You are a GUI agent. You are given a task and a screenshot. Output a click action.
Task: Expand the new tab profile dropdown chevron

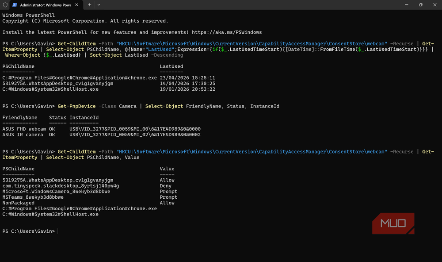[x=99, y=5]
